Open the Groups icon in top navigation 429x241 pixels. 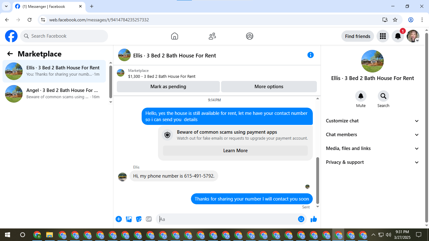[x=250, y=36]
